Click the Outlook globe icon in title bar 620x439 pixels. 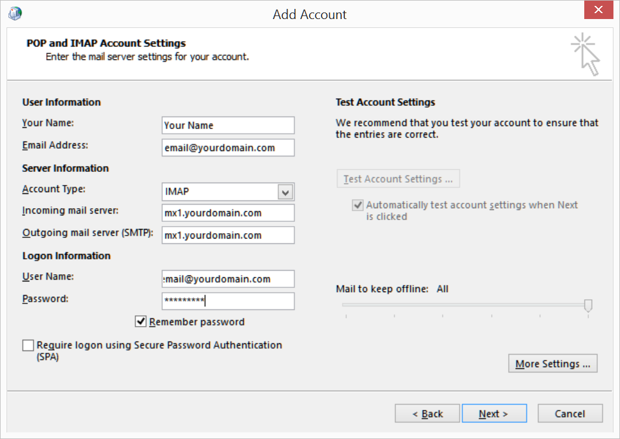15,14
